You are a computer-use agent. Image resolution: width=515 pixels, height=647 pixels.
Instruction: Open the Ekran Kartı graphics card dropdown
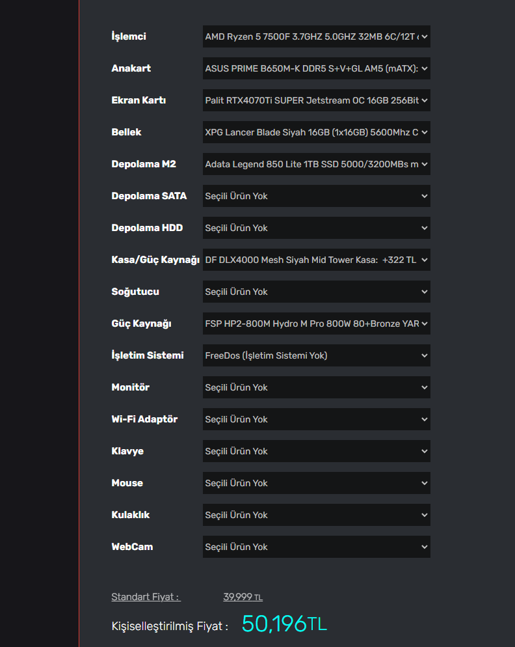(316, 100)
